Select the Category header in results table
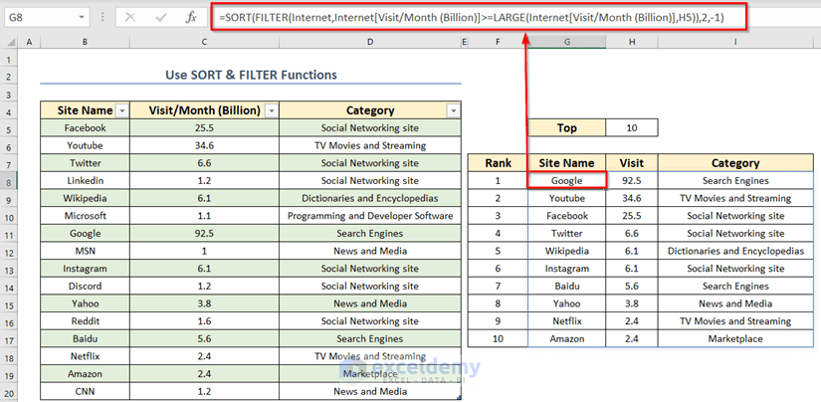This screenshot has width=821, height=402. (x=735, y=163)
